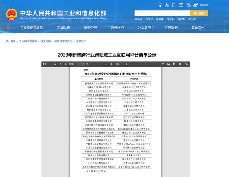This screenshot has width=229, height=177.
Task: Select the 四川长虹电器股份有限公司 table cell
Action: 99,148
